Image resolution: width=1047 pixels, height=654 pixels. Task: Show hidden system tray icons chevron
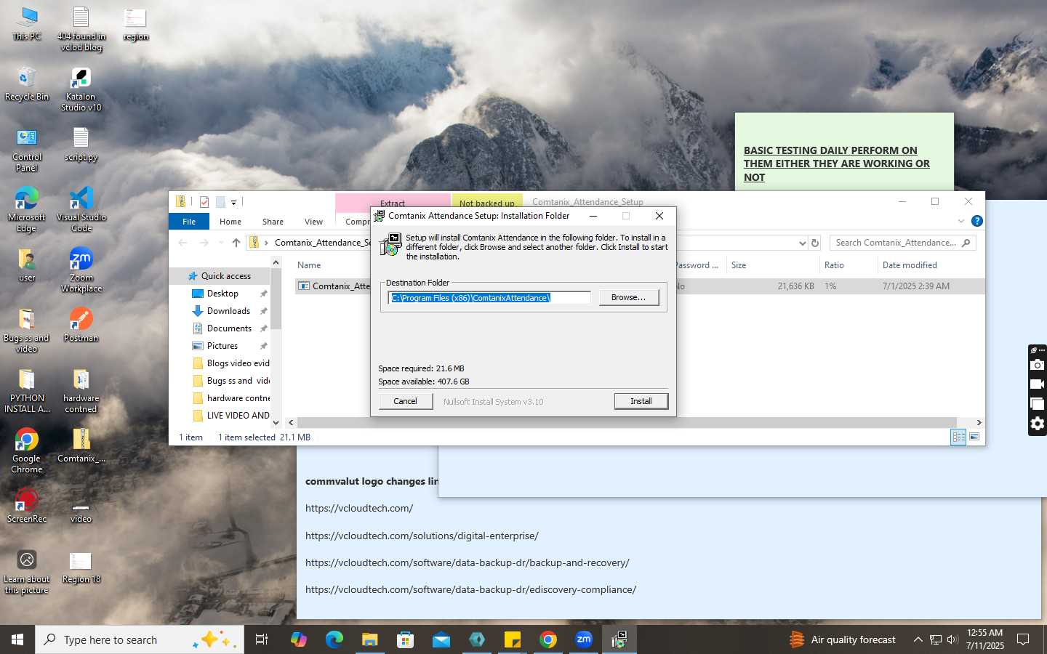(x=918, y=639)
